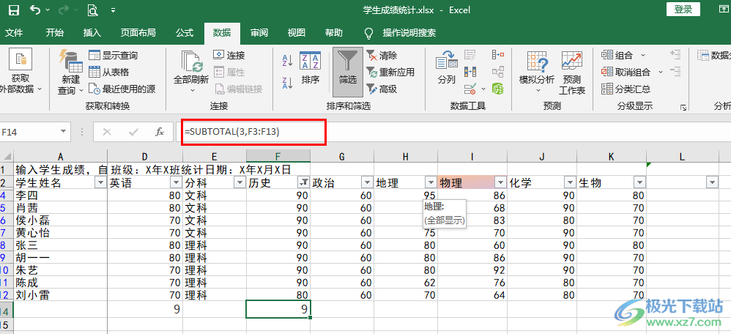Switch to the 页面布局 tab
The width and height of the screenshot is (731, 334).
(138, 33)
